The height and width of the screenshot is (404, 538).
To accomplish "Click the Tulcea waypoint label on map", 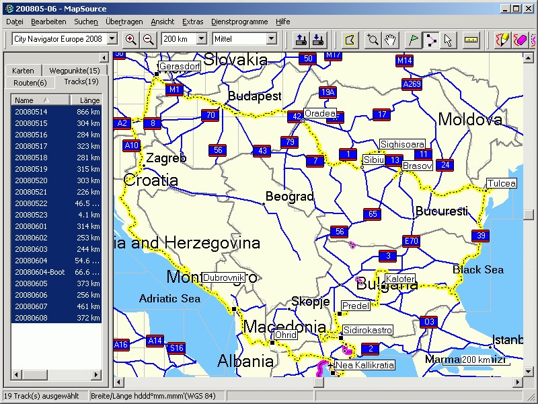I will [x=502, y=183].
